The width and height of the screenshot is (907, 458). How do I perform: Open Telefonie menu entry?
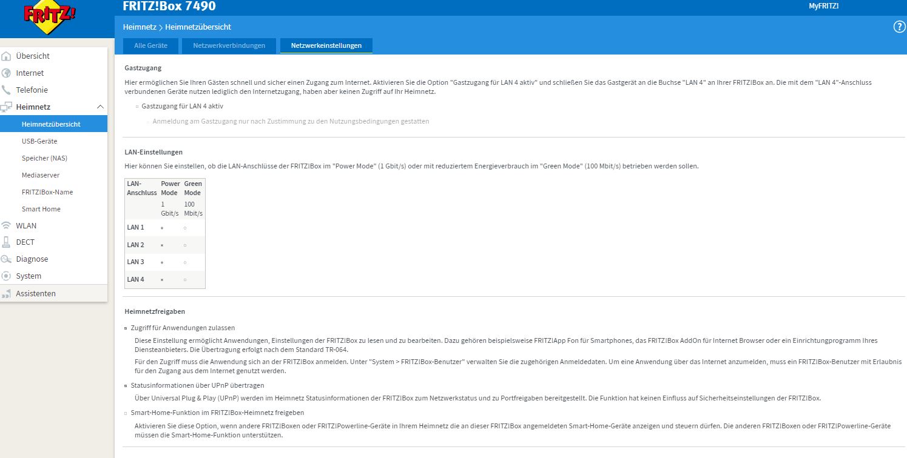click(x=32, y=90)
